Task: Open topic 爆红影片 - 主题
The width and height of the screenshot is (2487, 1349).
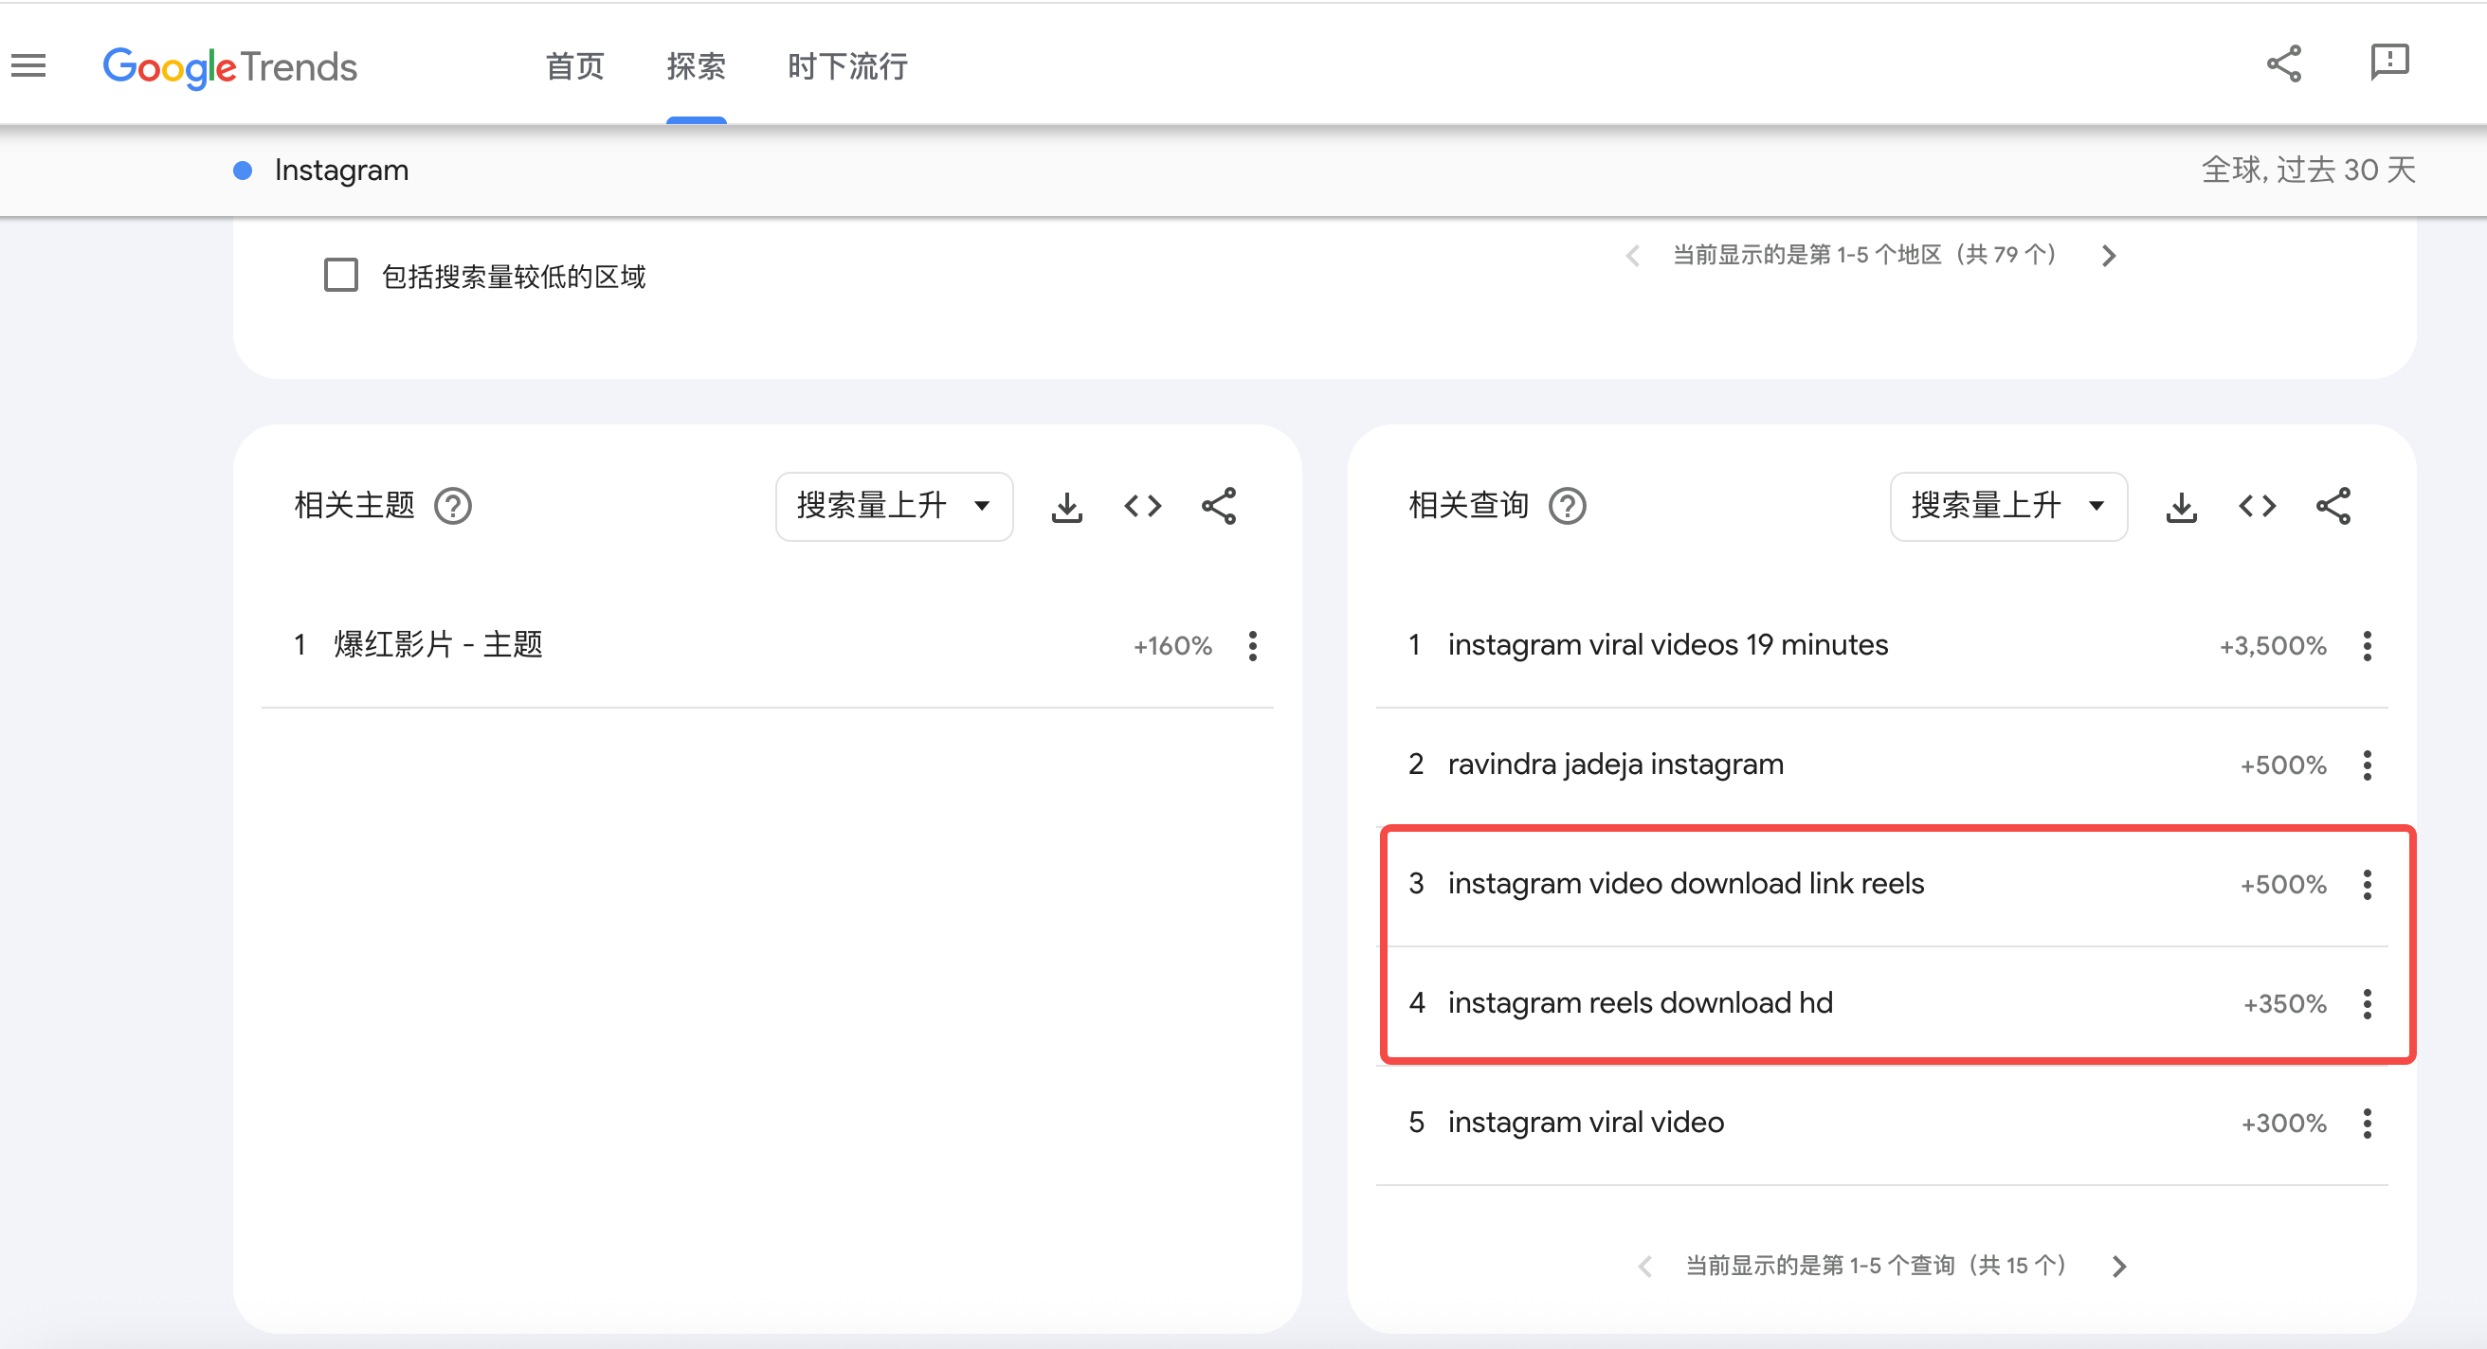Action: (437, 644)
